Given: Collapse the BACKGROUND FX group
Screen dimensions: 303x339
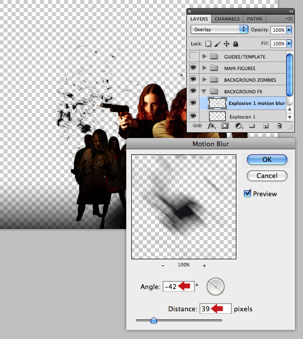Looking at the screenshot, I should 204,91.
